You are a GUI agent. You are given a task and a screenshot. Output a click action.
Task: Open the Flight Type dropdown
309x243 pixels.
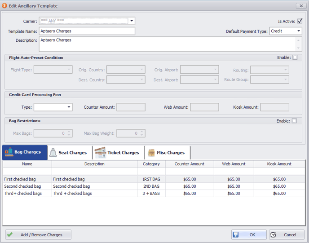click(x=69, y=69)
